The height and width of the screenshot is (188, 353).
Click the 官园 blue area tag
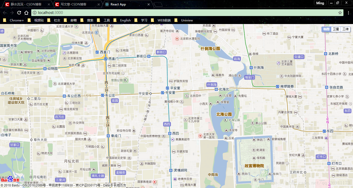click(x=115, y=101)
